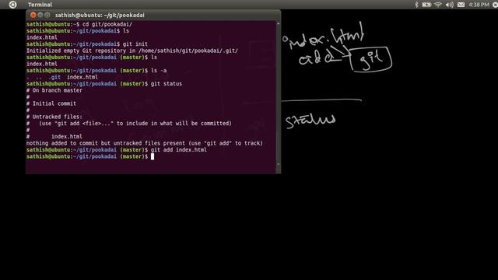Click the terminal cursor at last prompt
The height and width of the screenshot is (280, 498).
(x=153, y=156)
